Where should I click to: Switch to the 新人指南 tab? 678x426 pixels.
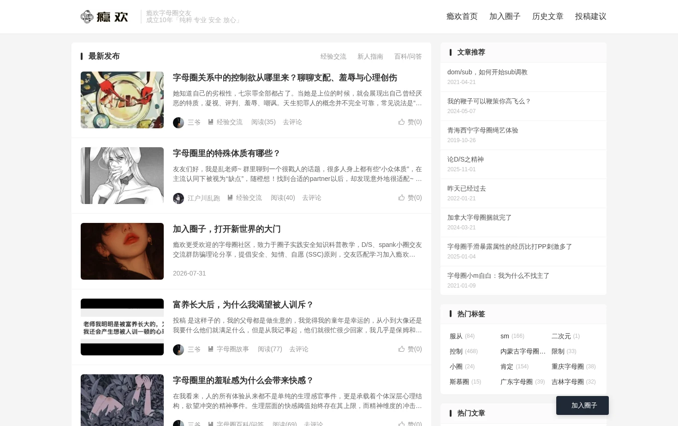pos(370,56)
